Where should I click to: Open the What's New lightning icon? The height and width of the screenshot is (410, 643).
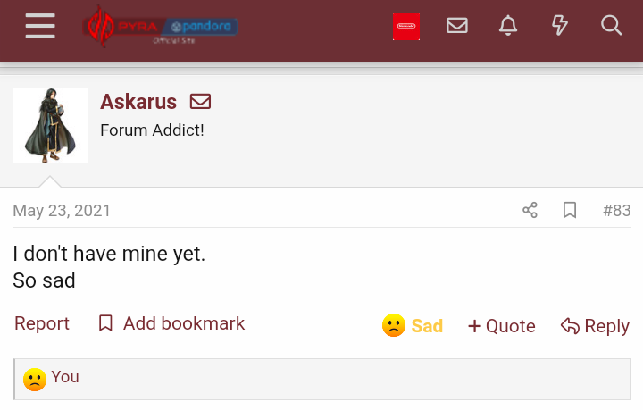[x=560, y=26]
